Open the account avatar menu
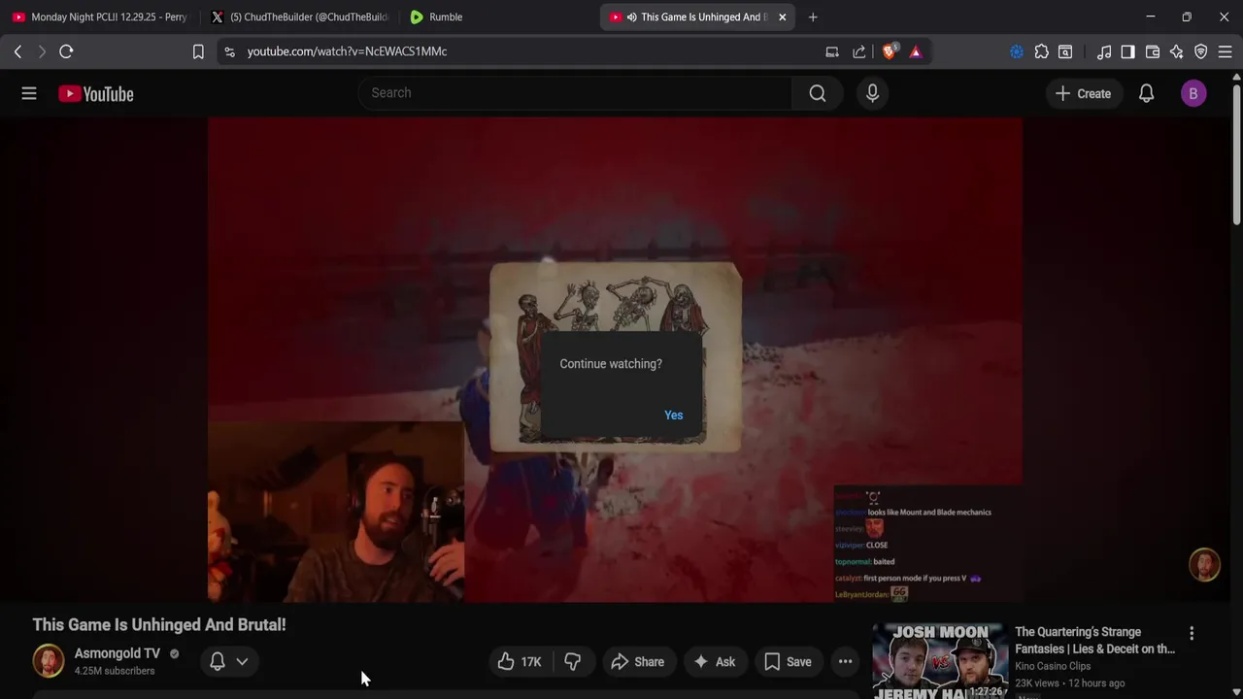This screenshot has height=699, width=1243. (x=1193, y=93)
